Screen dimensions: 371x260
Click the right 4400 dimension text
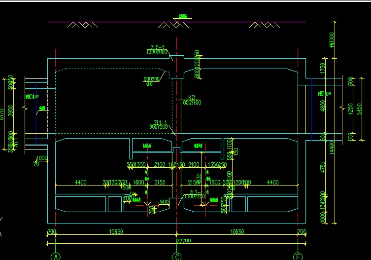click(x=272, y=183)
